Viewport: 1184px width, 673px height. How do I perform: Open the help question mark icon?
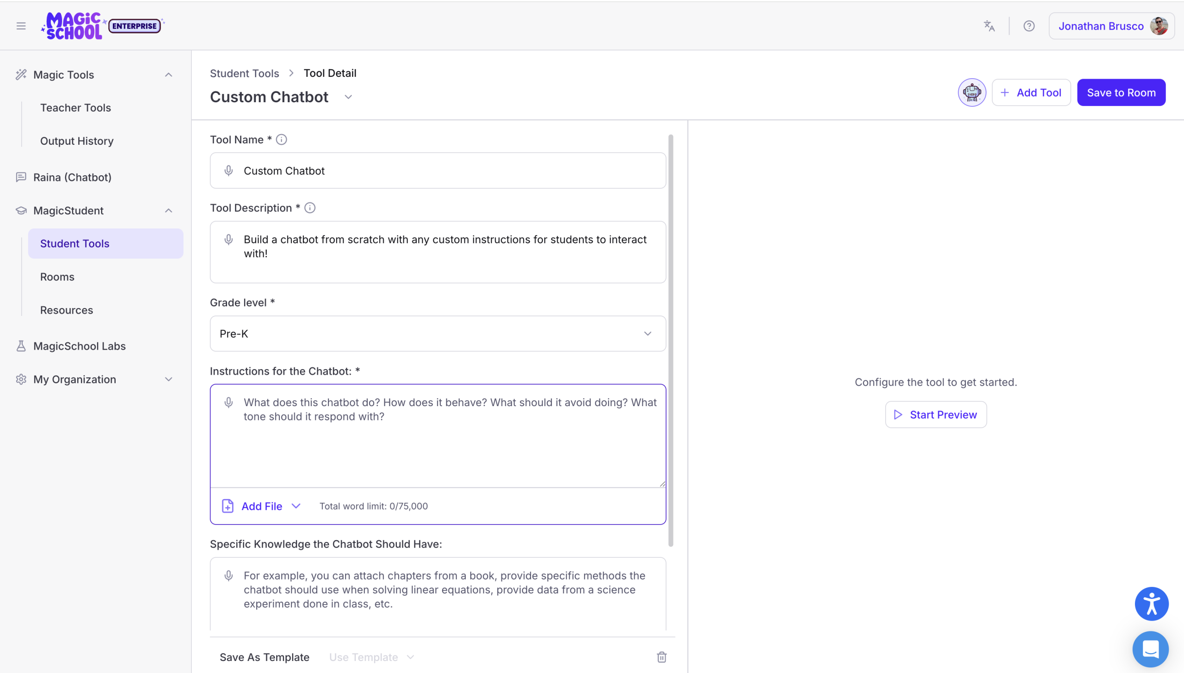pyautogui.click(x=1029, y=26)
